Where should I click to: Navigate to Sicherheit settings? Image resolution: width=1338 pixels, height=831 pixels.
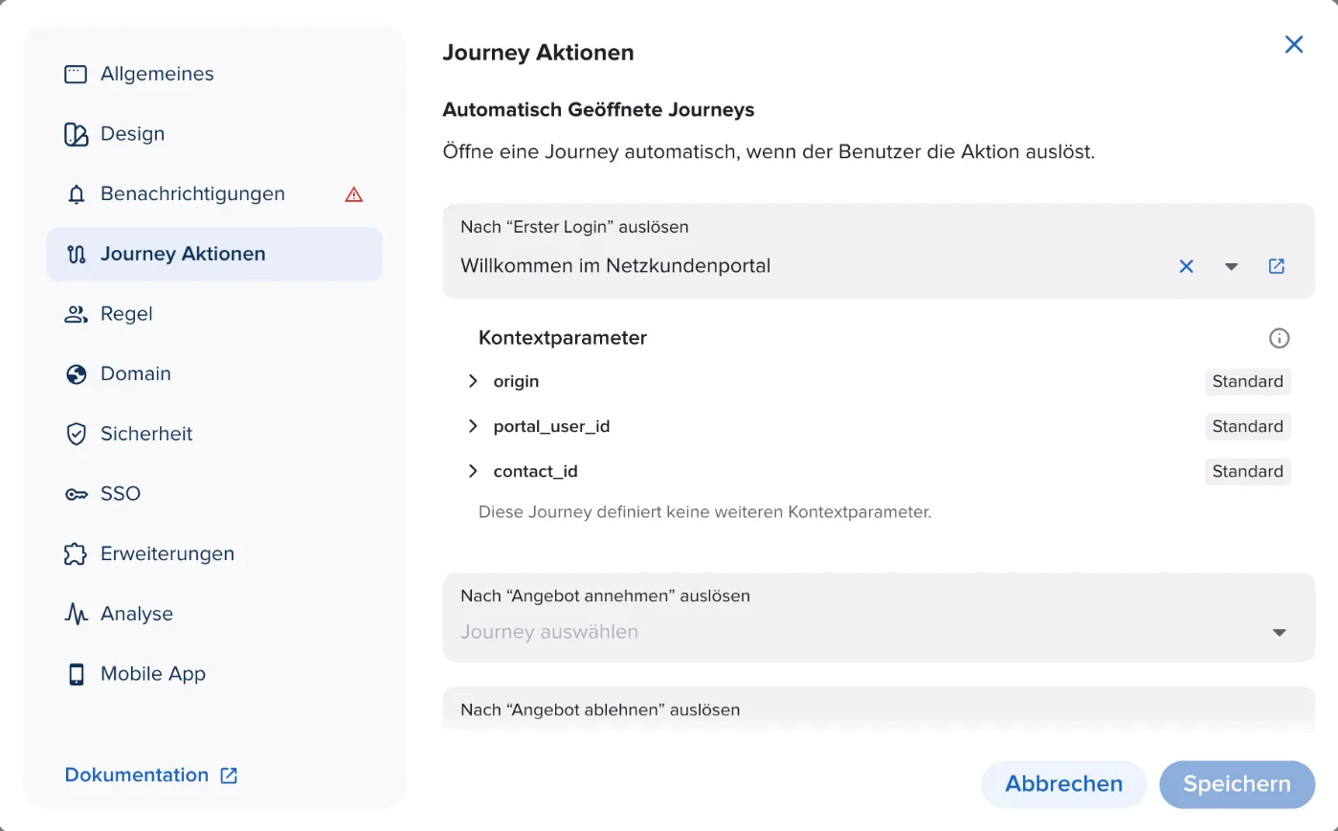click(214, 435)
